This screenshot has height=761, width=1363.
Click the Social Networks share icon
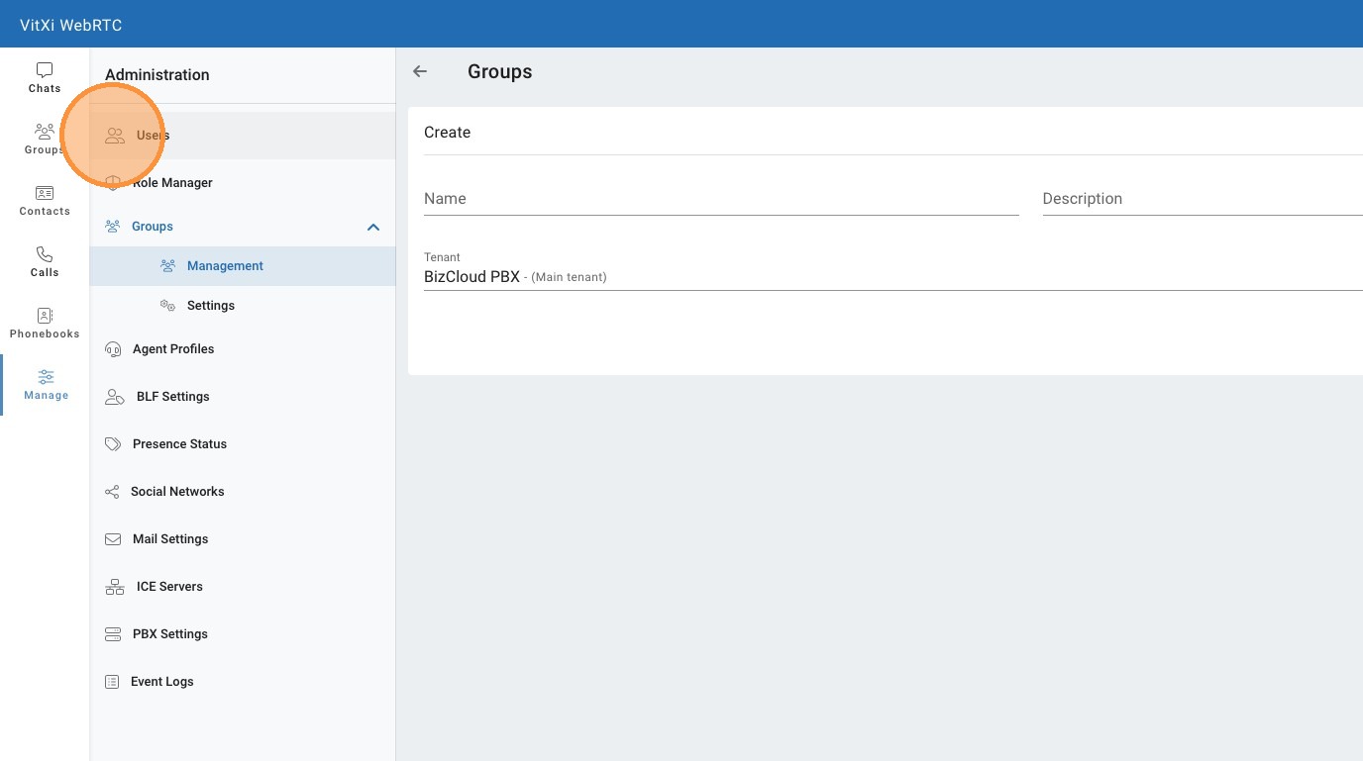pyautogui.click(x=112, y=492)
